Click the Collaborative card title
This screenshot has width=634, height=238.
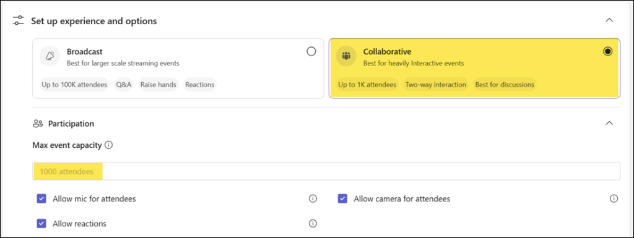point(388,52)
